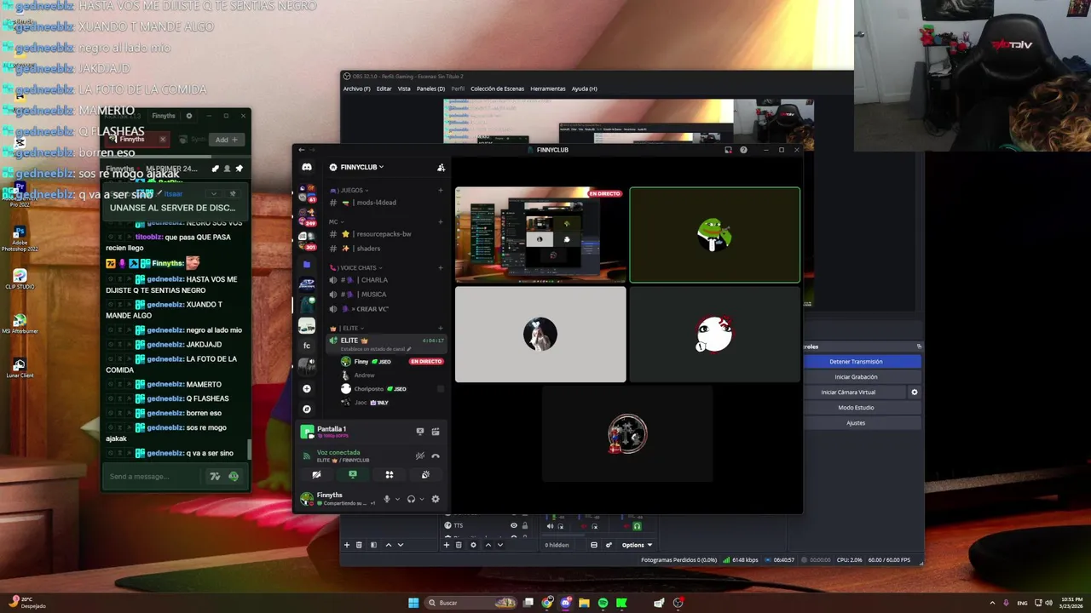Click Modo Estudio button in OBS
This screenshot has height=613, width=1091.
pyautogui.click(x=856, y=408)
